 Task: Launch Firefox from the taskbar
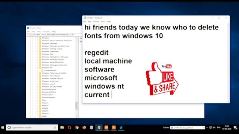[x=84, y=127]
